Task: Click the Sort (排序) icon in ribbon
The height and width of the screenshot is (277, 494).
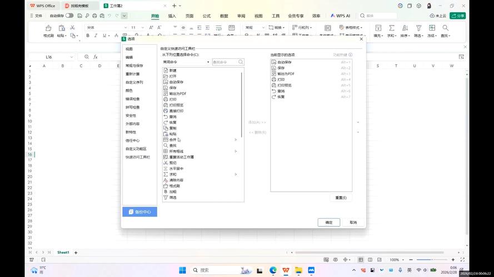Action: (405, 28)
